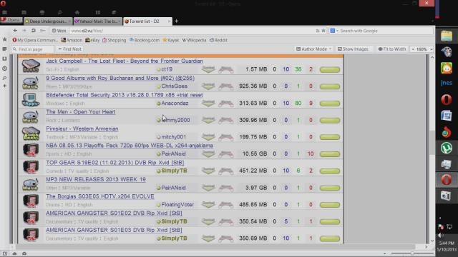Open uTorrent from the taskbar
Image resolution: width=458 pixels, height=257 pixels.
447,148
